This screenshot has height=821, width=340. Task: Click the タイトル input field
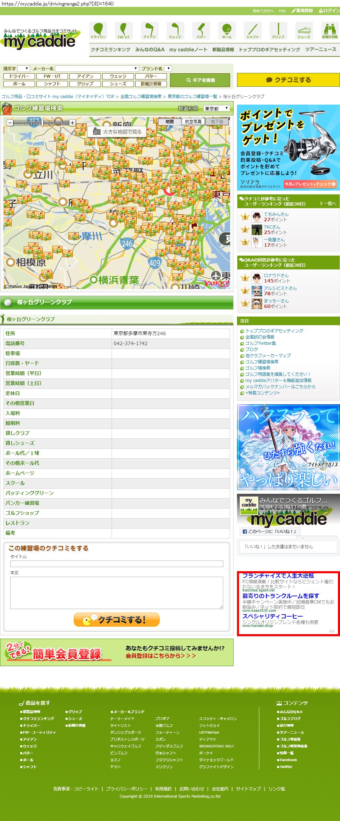[x=117, y=564]
